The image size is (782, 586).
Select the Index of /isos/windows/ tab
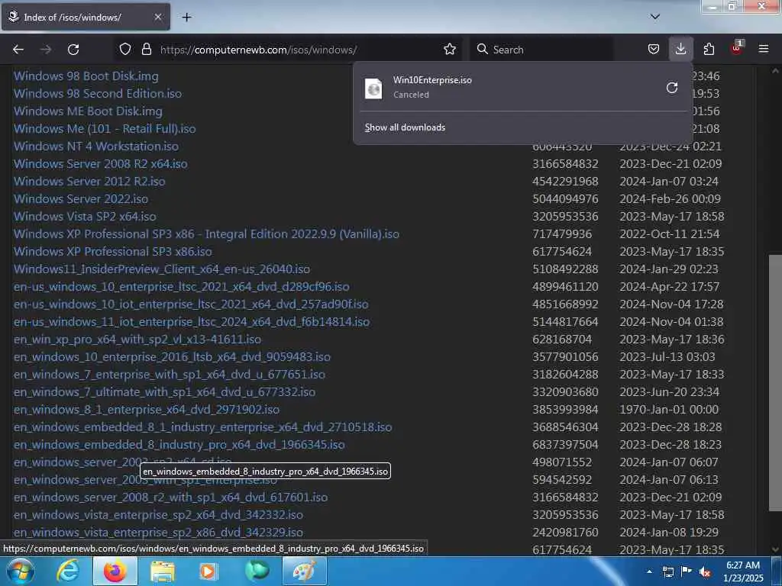pos(86,17)
